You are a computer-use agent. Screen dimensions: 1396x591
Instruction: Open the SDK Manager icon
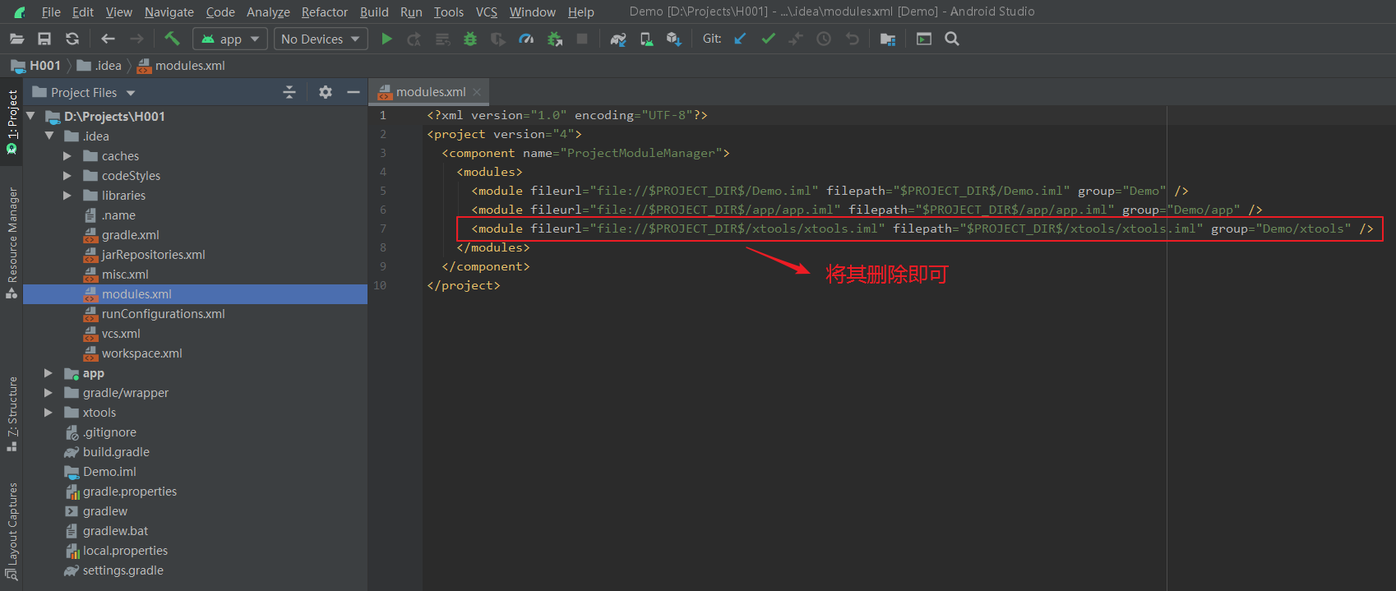point(674,39)
